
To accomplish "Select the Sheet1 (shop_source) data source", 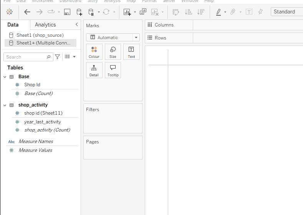I will pyautogui.click(x=40, y=35).
